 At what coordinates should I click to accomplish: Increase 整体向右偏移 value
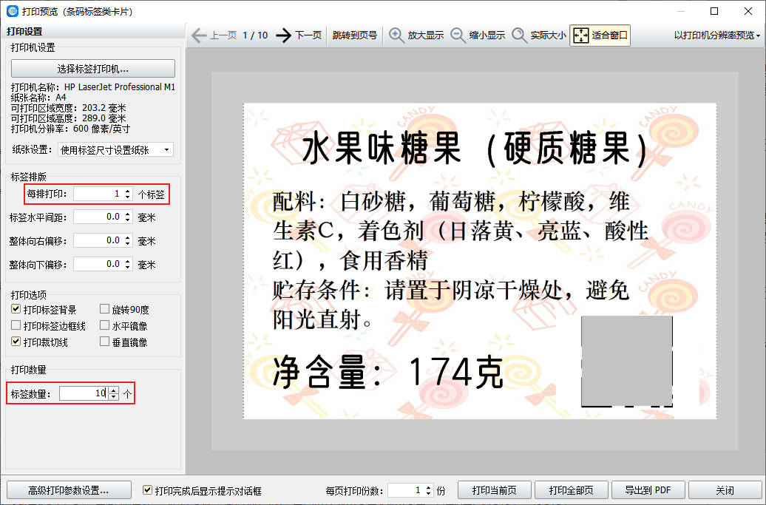(x=127, y=238)
